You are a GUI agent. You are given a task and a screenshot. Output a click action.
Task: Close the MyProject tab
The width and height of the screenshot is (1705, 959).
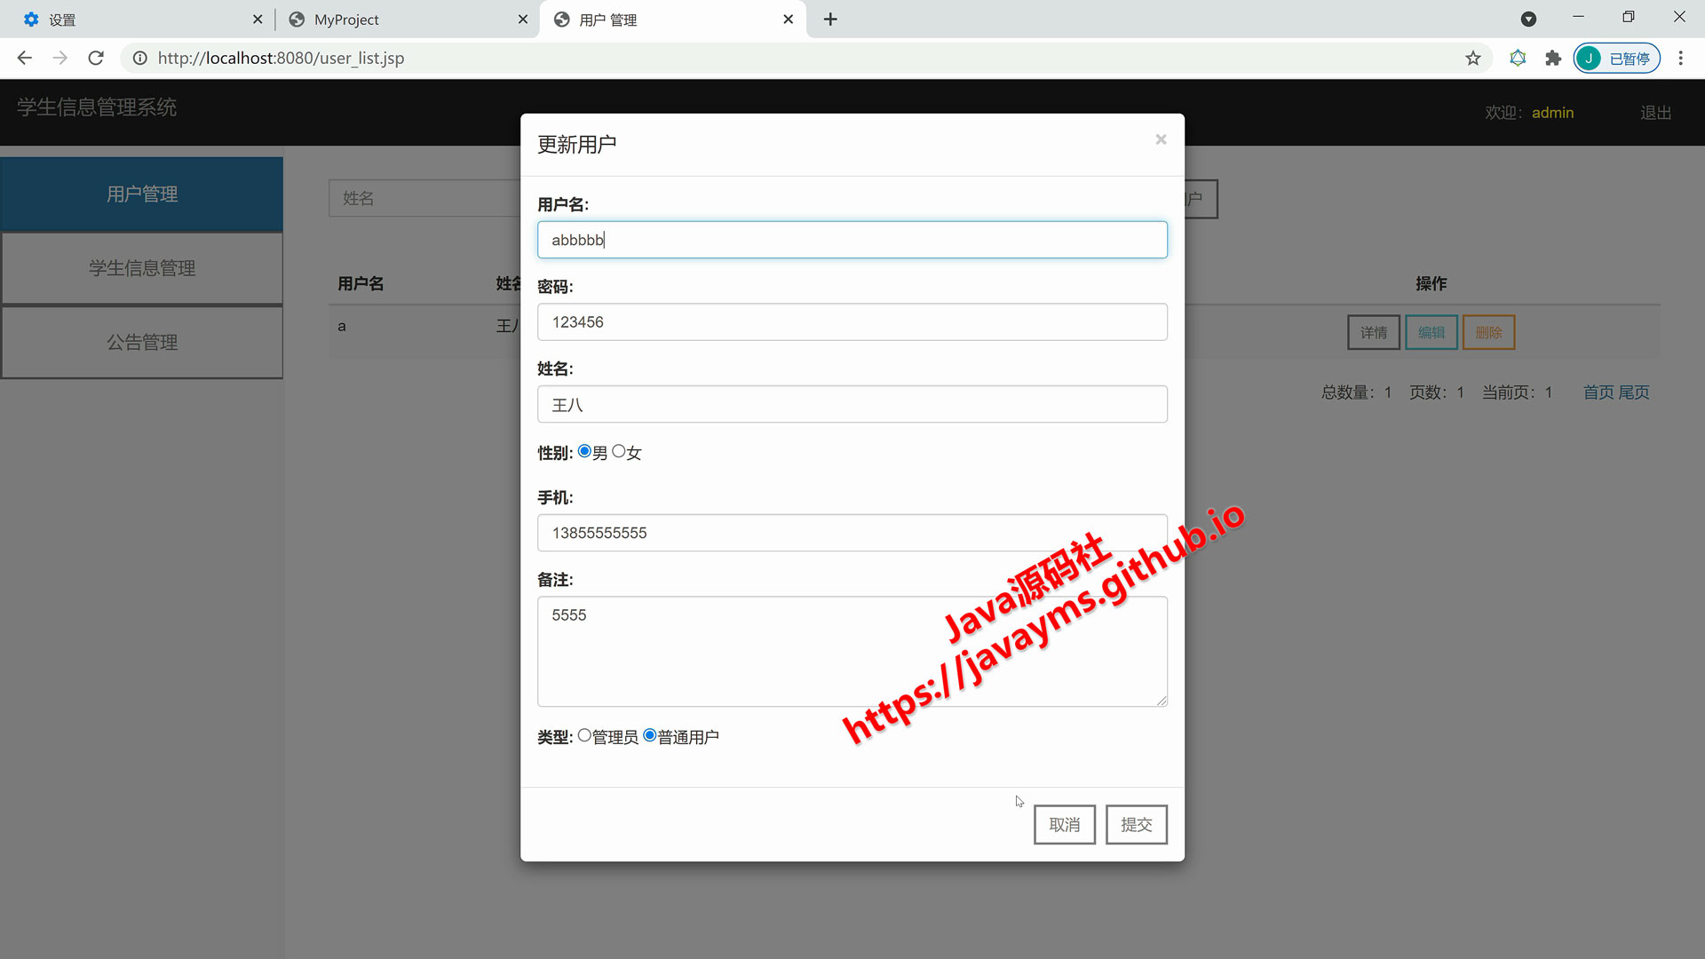522,19
